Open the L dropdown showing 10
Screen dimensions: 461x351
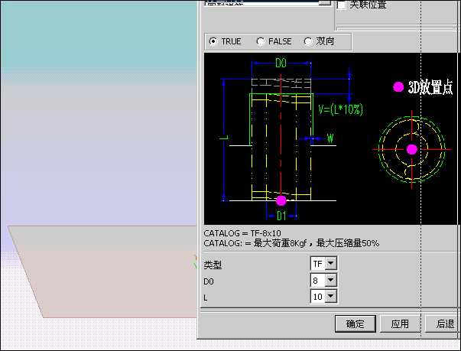tap(331, 296)
